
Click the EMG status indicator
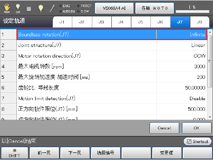point(64,6)
